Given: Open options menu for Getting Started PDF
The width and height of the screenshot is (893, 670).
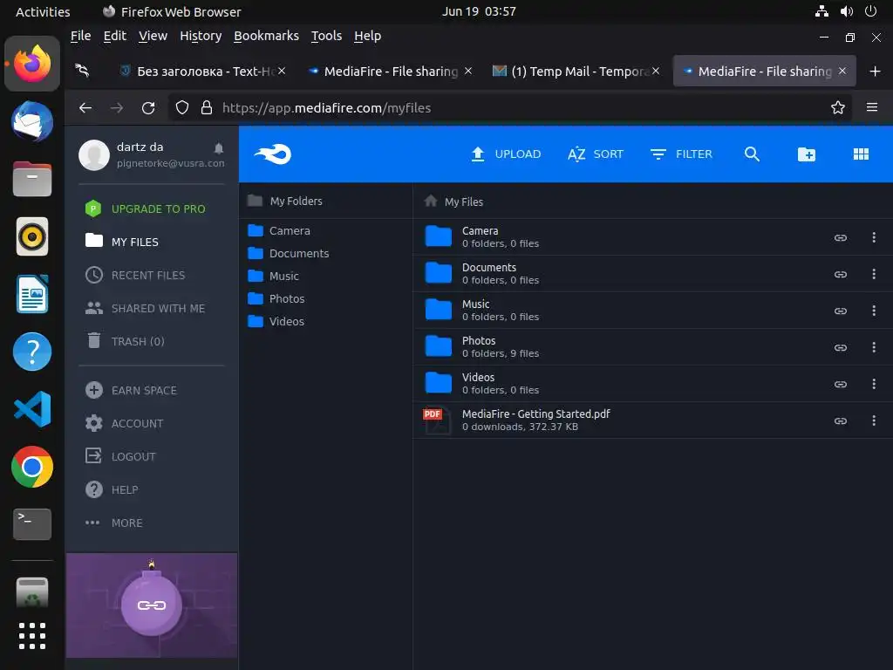Looking at the screenshot, I should point(874,420).
